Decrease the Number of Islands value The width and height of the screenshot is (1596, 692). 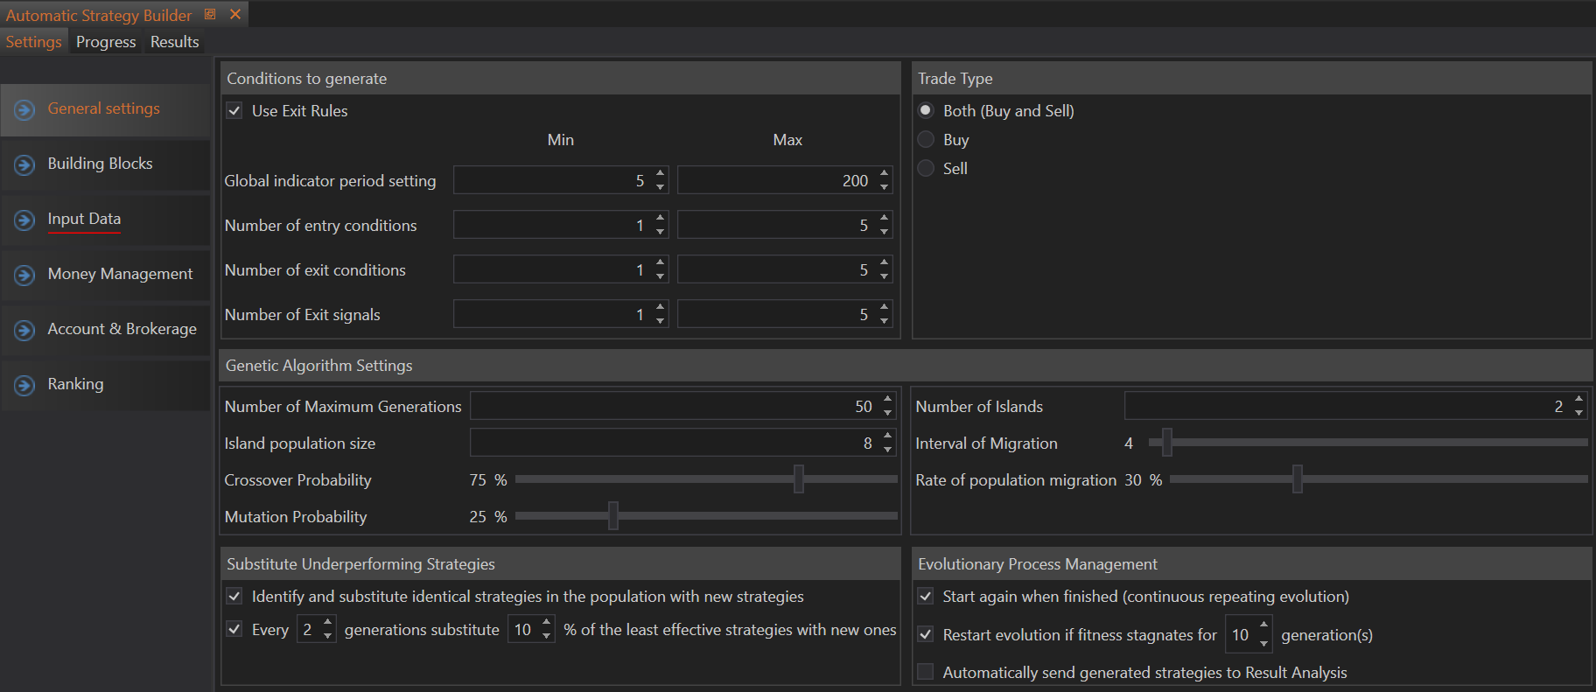(1579, 413)
